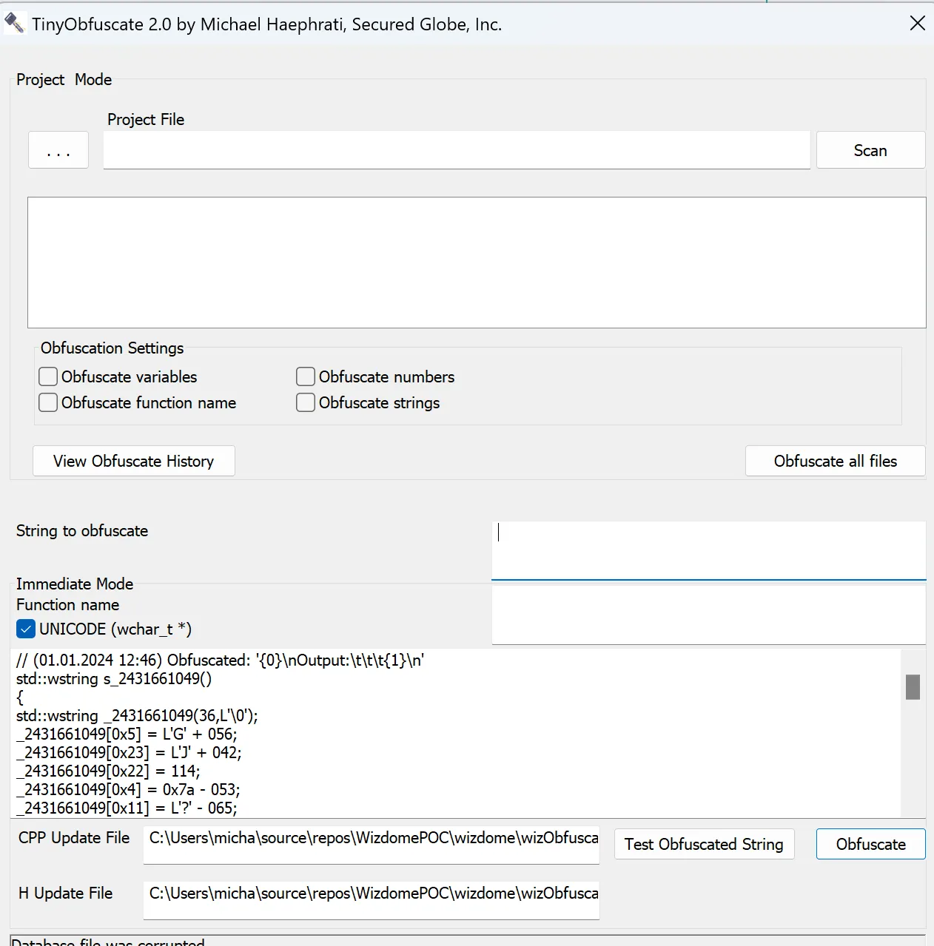Click inside the empty scanned files list
Screen dimensions: 934x946
tap(477, 263)
